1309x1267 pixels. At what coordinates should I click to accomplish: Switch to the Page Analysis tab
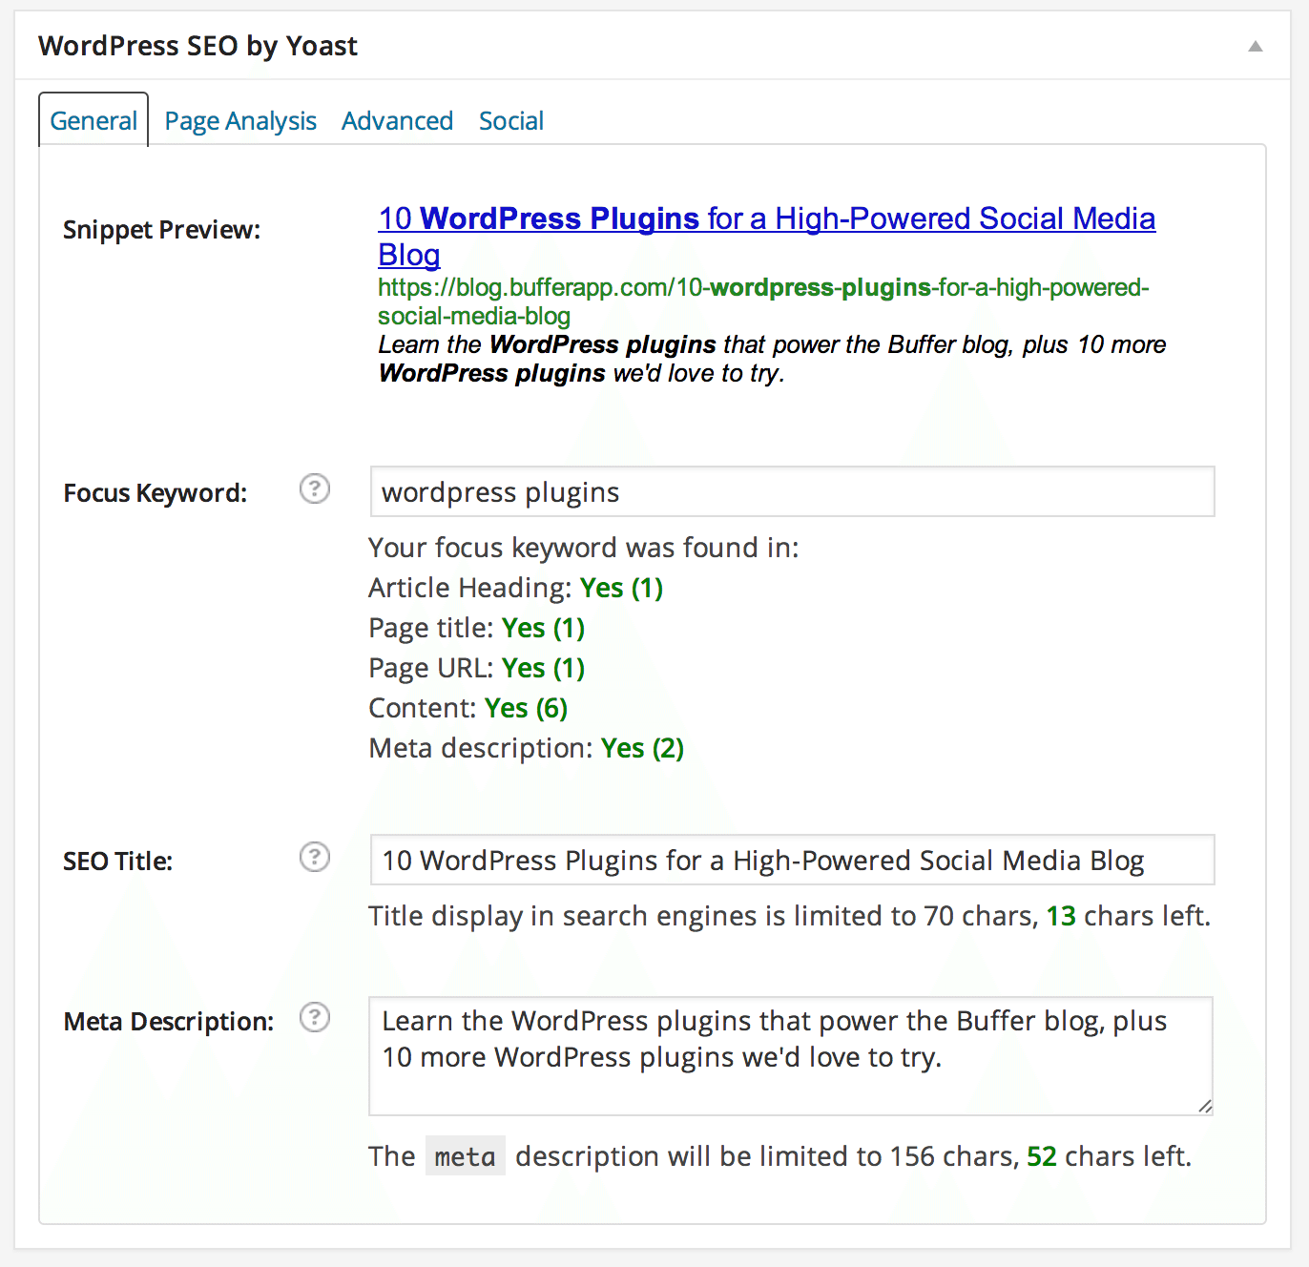pos(240,120)
